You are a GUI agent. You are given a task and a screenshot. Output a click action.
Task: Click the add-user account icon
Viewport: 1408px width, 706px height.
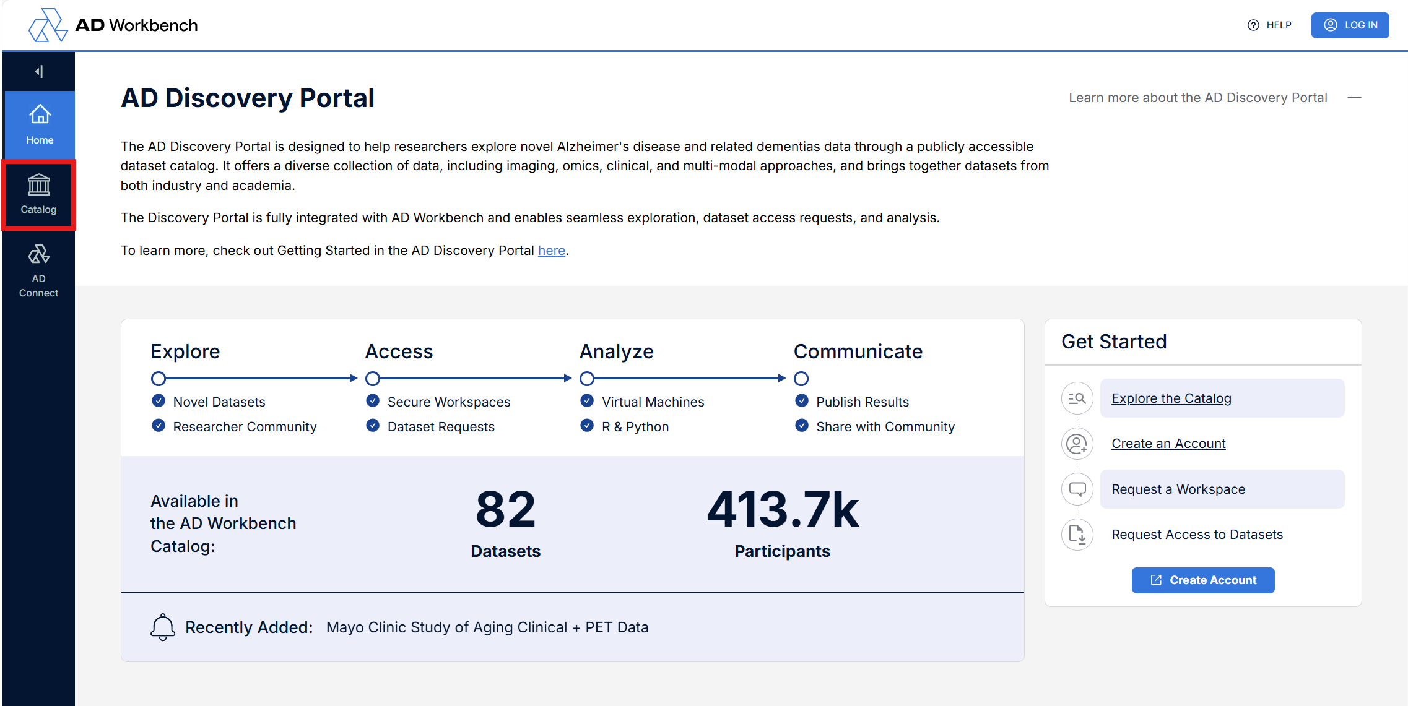(x=1077, y=444)
